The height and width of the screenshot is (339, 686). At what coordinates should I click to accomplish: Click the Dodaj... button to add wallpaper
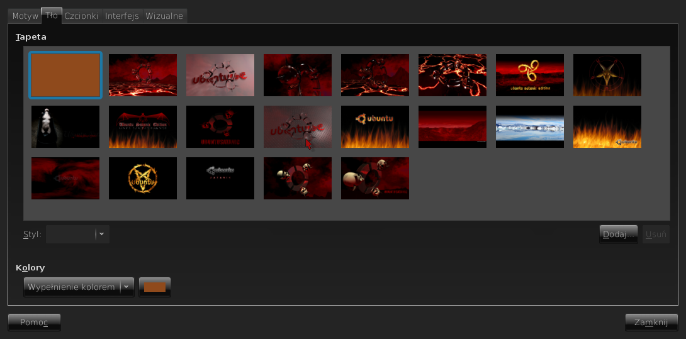(x=618, y=235)
